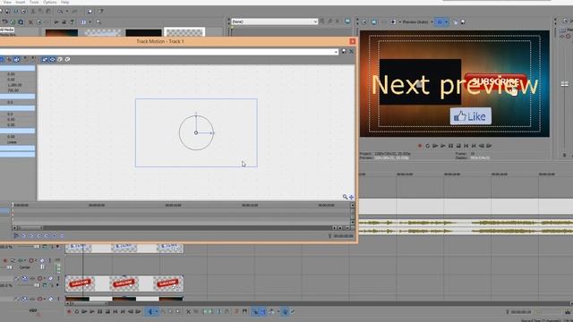Select the Zoom edit tool in bottom toolbar

(x=177, y=312)
